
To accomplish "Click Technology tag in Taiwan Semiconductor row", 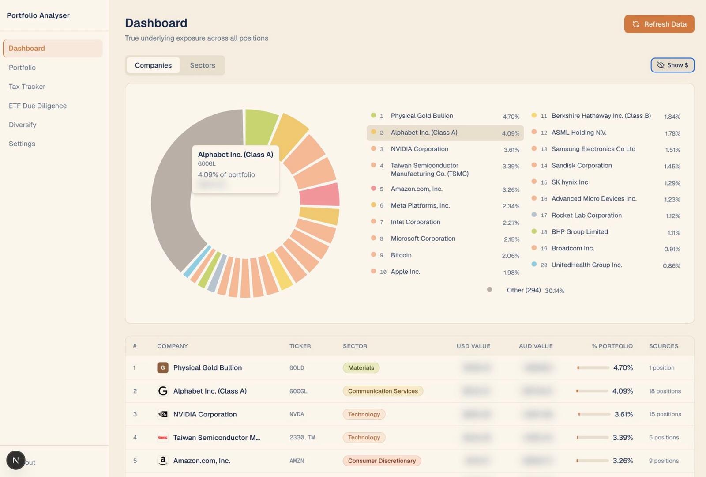I will point(364,437).
